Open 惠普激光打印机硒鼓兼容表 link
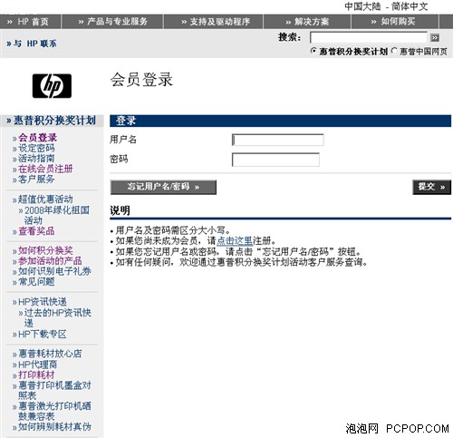The height and width of the screenshot is (438, 453). (54, 411)
